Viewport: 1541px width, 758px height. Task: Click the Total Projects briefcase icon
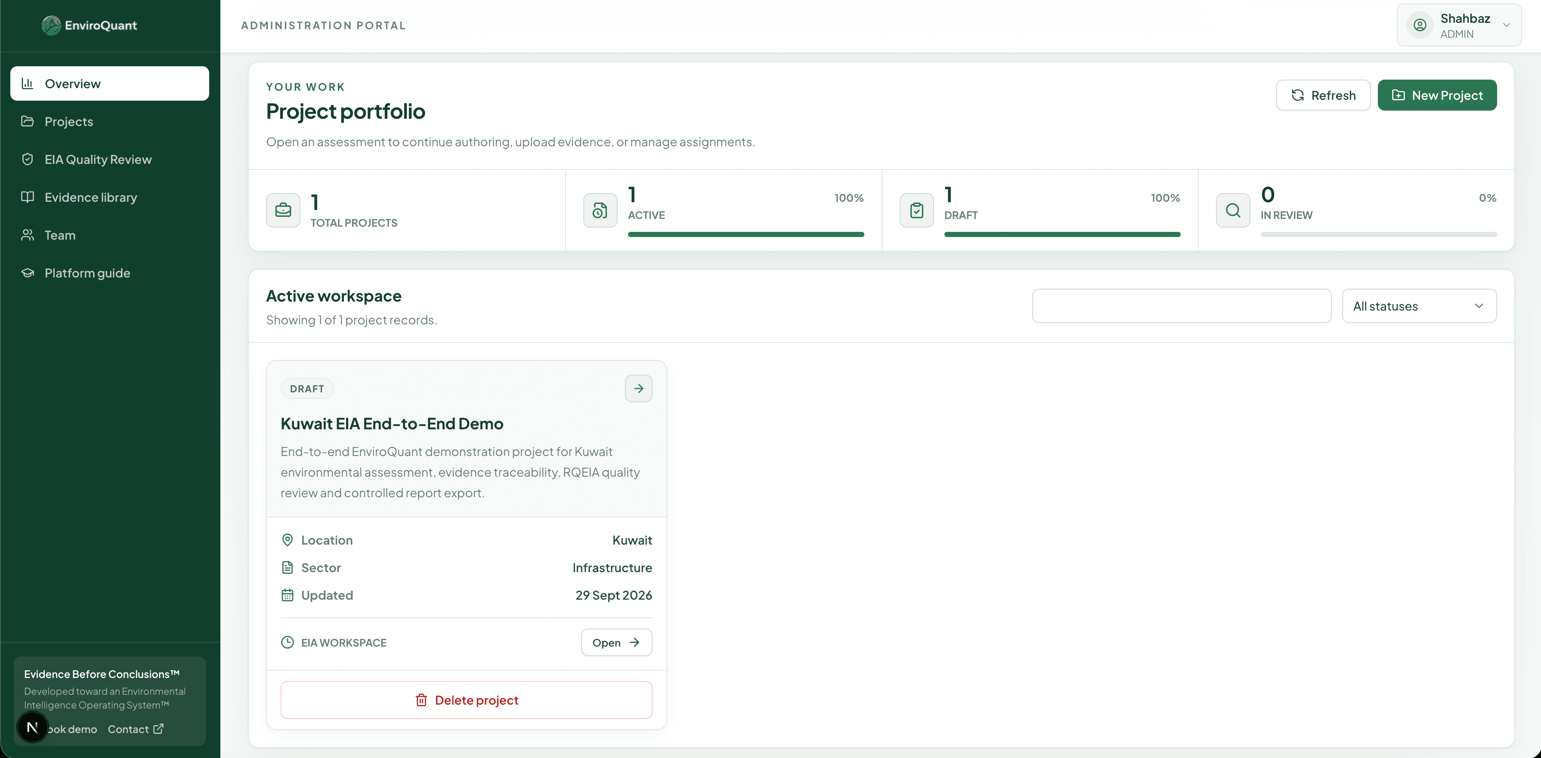click(283, 210)
